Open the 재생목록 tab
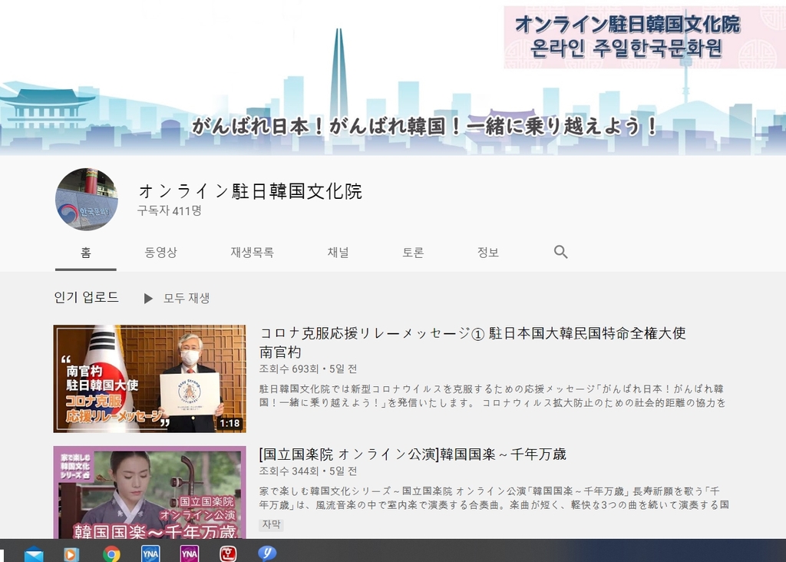This screenshot has height=562, width=786. click(252, 252)
